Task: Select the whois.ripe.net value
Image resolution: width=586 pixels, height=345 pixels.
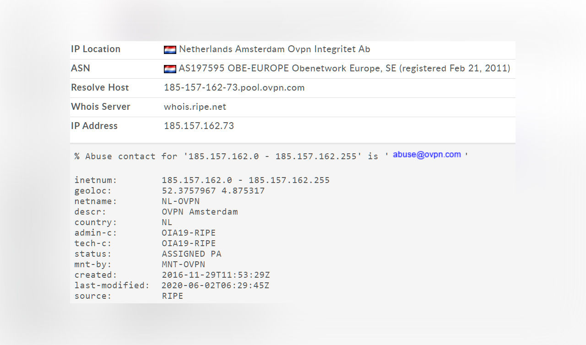Action: [195, 107]
